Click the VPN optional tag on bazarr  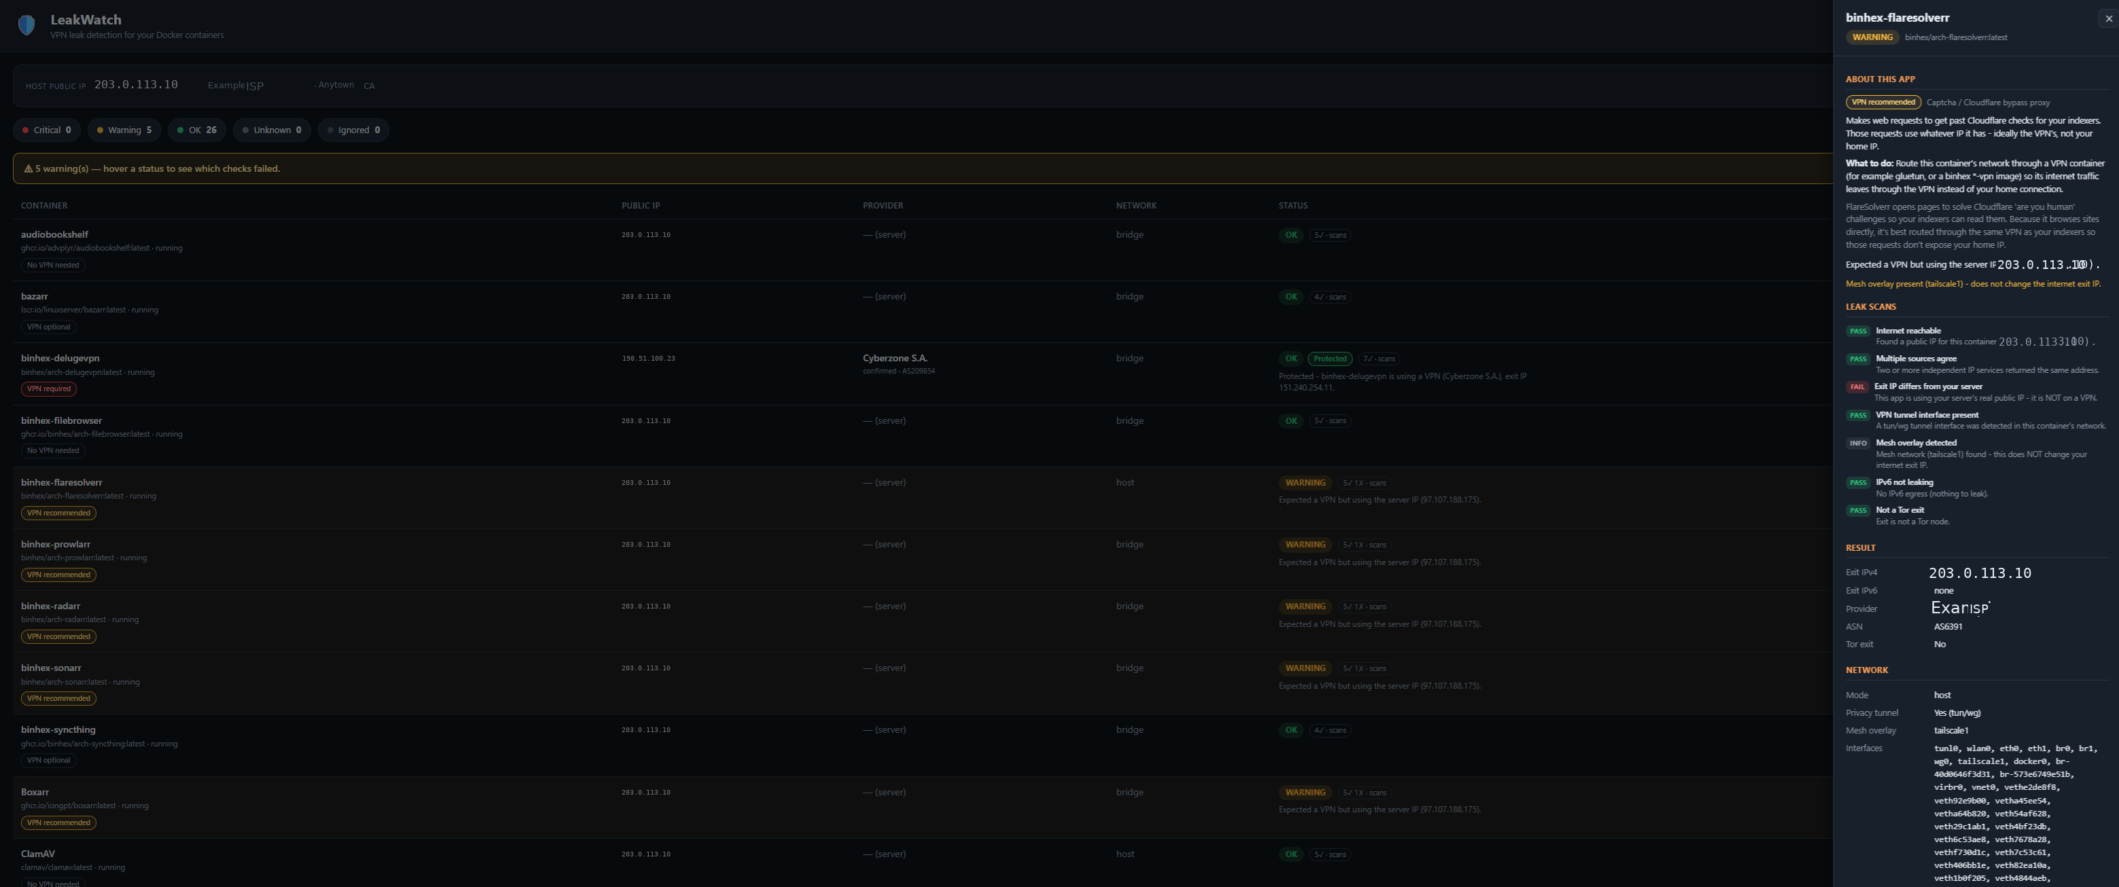tap(48, 327)
